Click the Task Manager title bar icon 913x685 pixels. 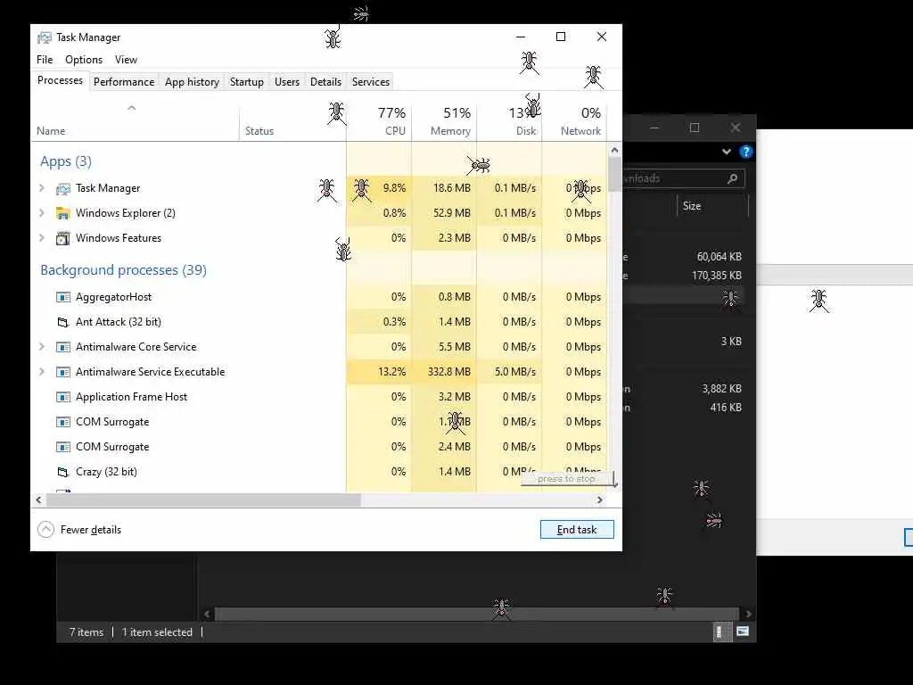click(x=45, y=37)
